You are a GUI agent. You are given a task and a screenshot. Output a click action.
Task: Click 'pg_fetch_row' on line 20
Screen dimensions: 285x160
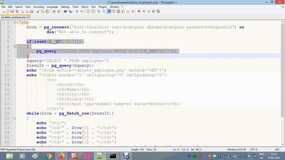point(74,113)
